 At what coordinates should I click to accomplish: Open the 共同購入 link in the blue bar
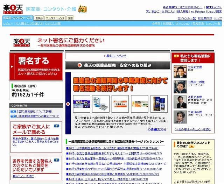[168, 23]
